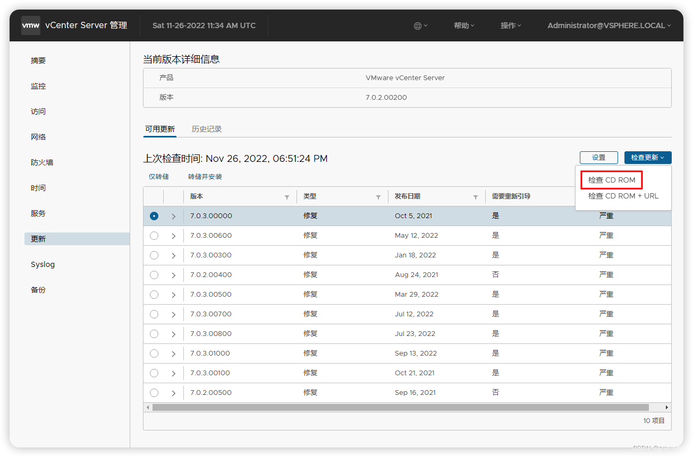This screenshot has width=693, height=457.
Task: Open 服务 in the sidebar
Action: tap(38, 213)
